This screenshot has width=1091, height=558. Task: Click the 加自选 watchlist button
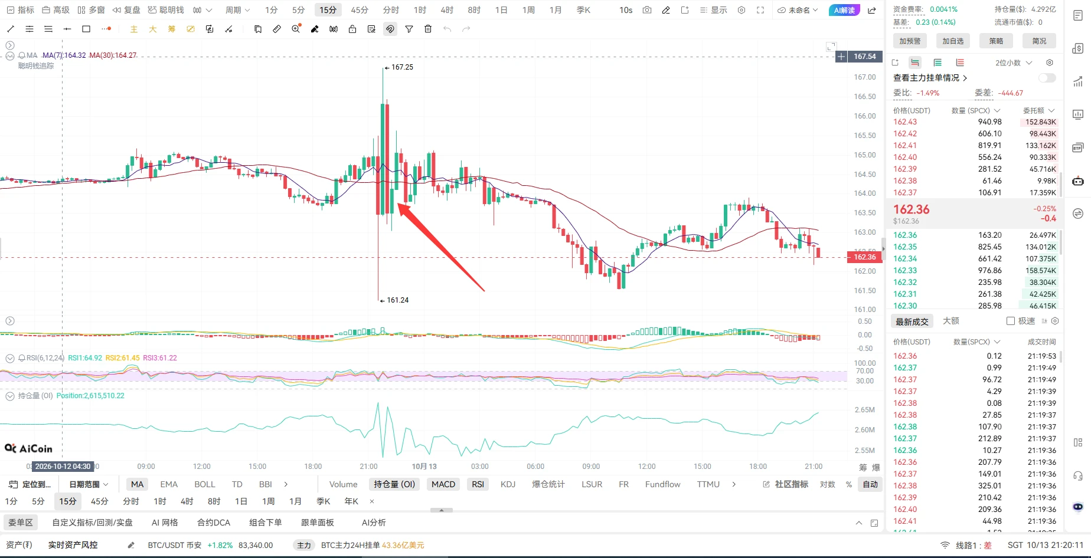click(953, 41)
